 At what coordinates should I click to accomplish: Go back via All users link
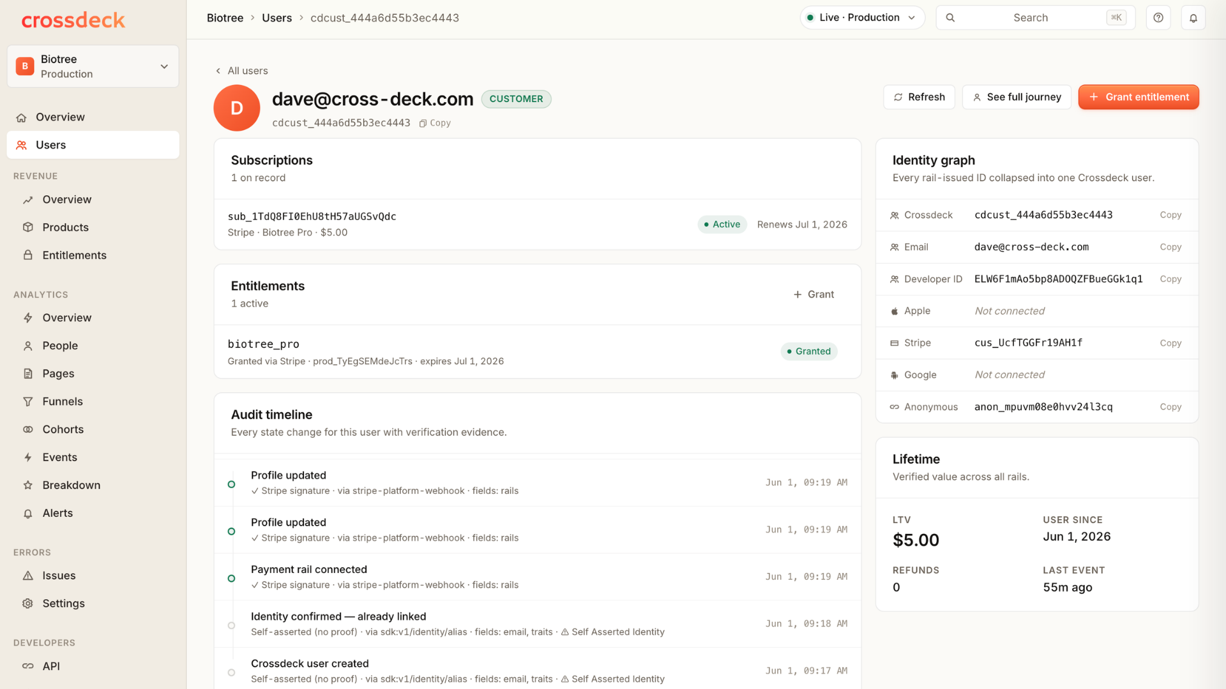point(241,71)
